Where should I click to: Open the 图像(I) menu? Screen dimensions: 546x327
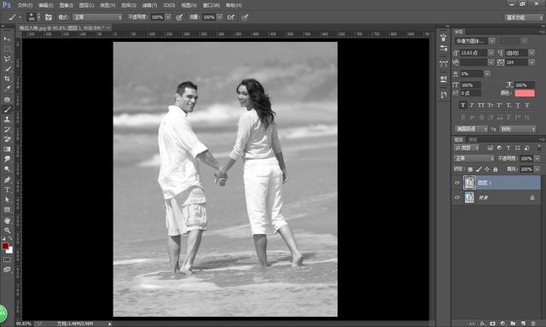[67, 5]
